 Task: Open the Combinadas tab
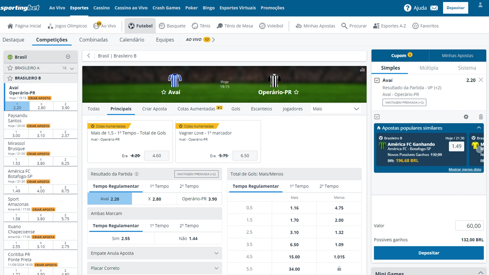coord(93,40)
